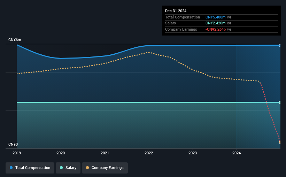Click the Dec 31 2024 tooltip date
Screen dimensions: 286x177
point(176,11)
